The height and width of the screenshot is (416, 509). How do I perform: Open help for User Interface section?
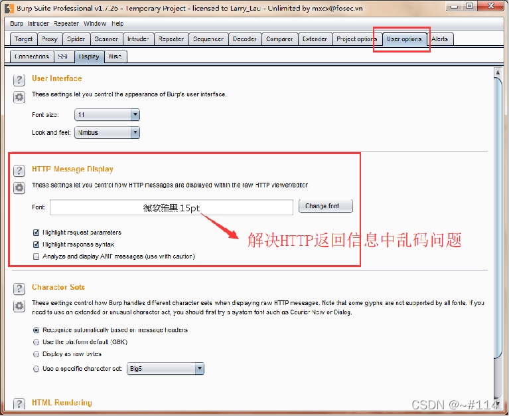19,80
